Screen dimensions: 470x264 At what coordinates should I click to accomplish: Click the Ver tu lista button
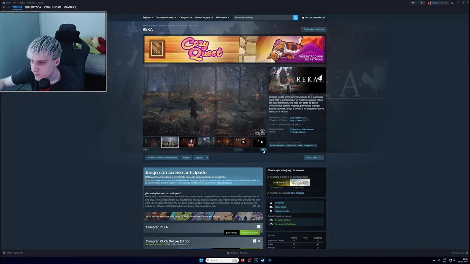[314, 158]
